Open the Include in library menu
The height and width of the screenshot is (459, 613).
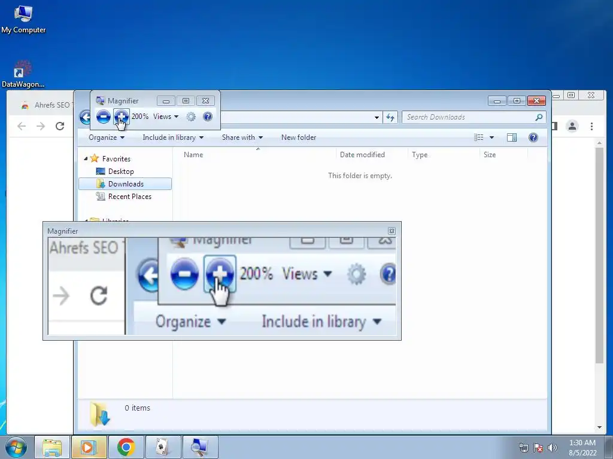click(173, 137)
